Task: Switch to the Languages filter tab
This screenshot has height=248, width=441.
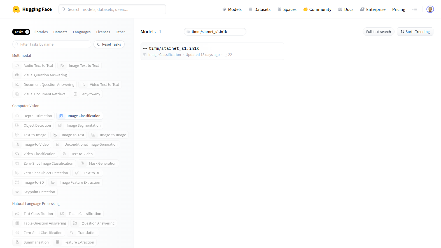Action: click(82, 32)
